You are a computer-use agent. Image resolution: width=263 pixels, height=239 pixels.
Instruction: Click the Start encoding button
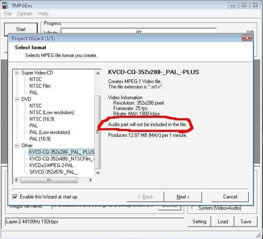pyautogui.click(x=21, y=29)
